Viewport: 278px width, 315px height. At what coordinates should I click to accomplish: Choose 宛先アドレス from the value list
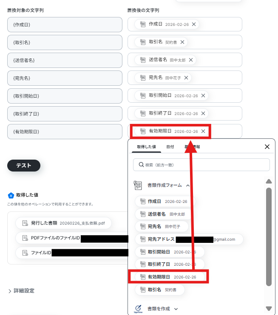[x=189, y=239]
